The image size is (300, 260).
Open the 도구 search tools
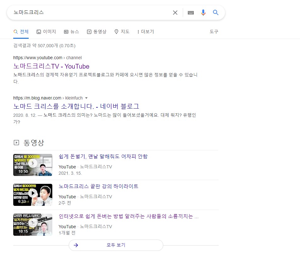coord(214,32)
